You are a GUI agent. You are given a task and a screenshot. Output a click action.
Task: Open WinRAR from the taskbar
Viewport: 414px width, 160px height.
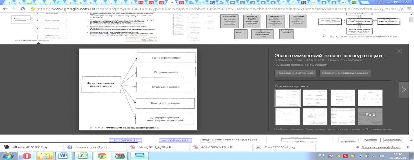[120, 156]
